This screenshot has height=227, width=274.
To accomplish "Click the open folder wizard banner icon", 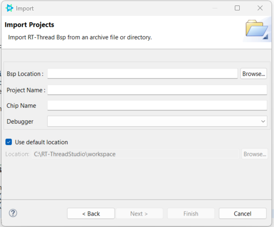I will pyautogui.click(x=257, y=29).
